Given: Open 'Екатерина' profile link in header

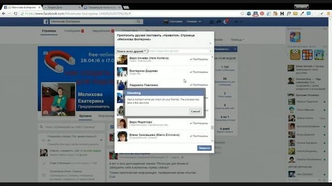Looking at the screenshot, I should (x=173, y=22).
